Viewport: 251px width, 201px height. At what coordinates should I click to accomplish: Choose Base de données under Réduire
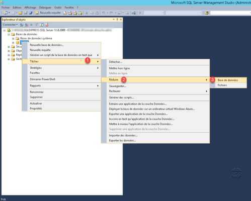[228, 80]
